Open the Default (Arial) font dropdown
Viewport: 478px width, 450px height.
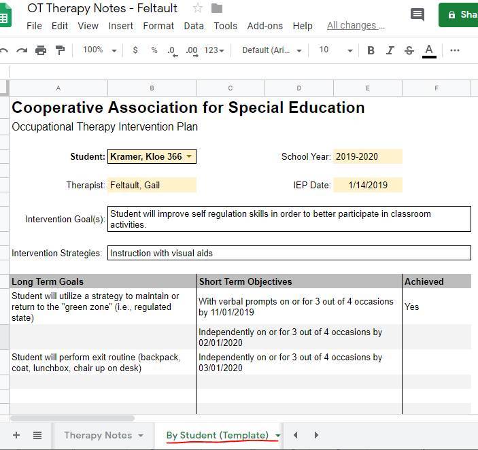point(271,50)
